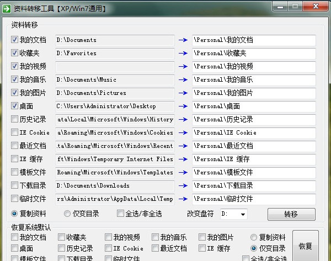Click the \Personal\桌面 destination field
The width and height of the screenshot is (331, 261).
(254, 106)
